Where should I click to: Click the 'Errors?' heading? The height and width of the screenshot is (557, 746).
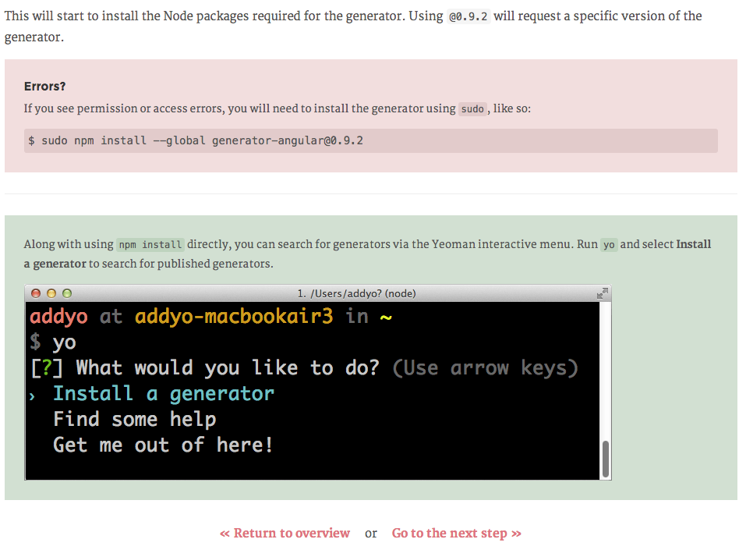click(x=44, y=86)
